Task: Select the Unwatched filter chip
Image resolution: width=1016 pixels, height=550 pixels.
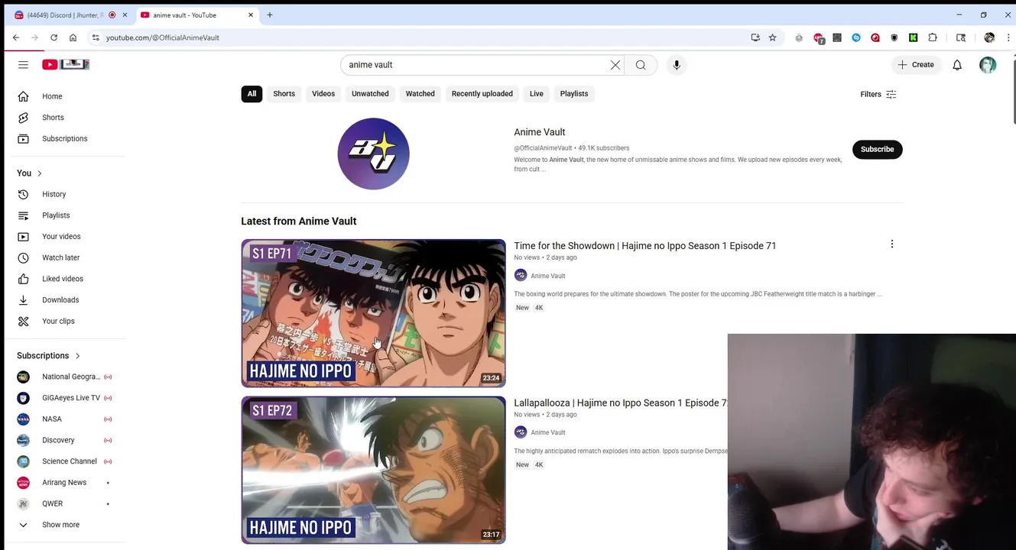Action: pyautogui.click(x=370, y=94)
